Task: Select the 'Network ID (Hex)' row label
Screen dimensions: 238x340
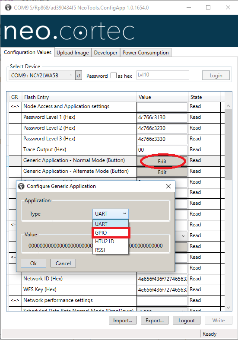Action: point(43,279)
